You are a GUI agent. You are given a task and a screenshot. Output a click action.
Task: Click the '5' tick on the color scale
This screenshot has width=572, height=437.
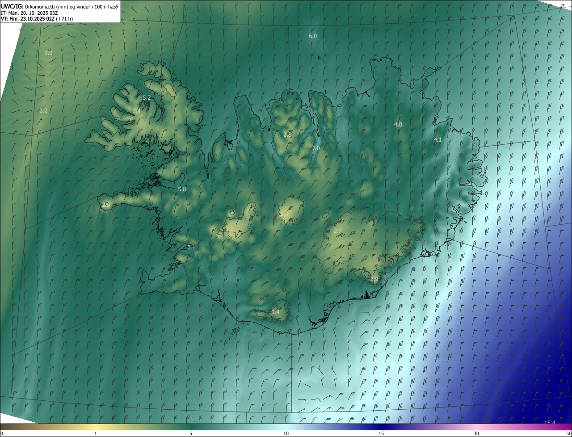(191, 433)
